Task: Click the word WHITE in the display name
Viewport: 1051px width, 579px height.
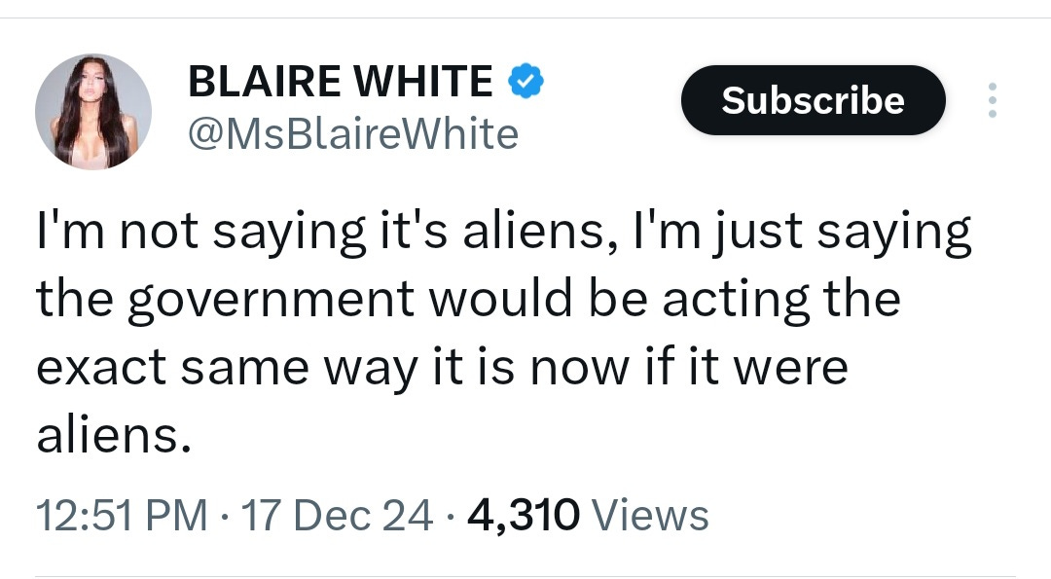Action: (423, 81)
